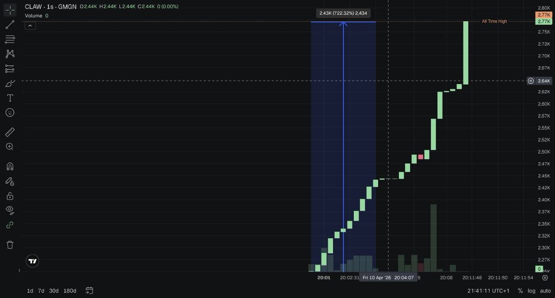This screenshot has height=298, width=555.
Task: Select the 7d date range
Action: click(x=41, y=291)
